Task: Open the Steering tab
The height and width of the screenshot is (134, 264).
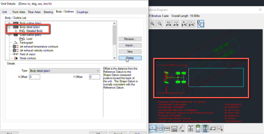Action: click(48, 12)
